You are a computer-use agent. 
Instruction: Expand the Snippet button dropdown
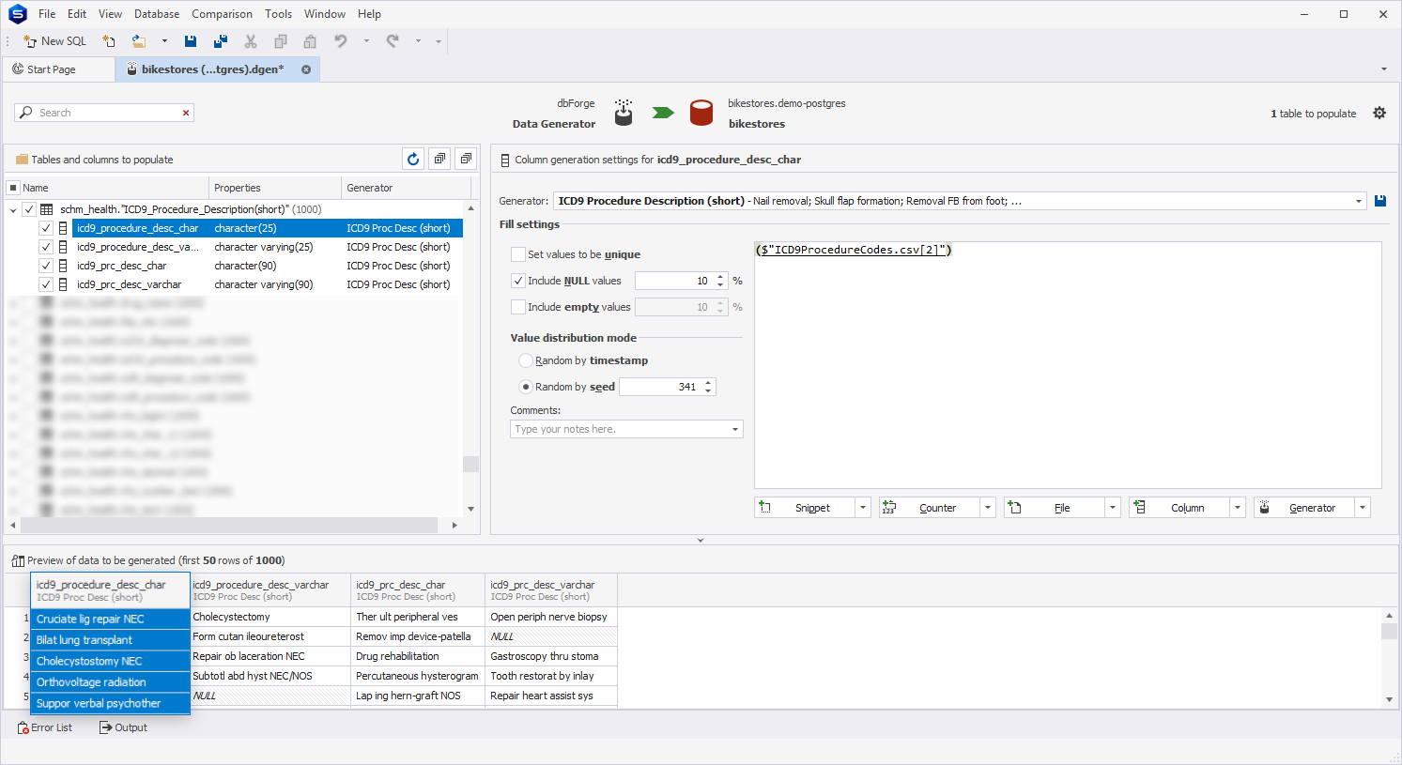coord(863,507)
